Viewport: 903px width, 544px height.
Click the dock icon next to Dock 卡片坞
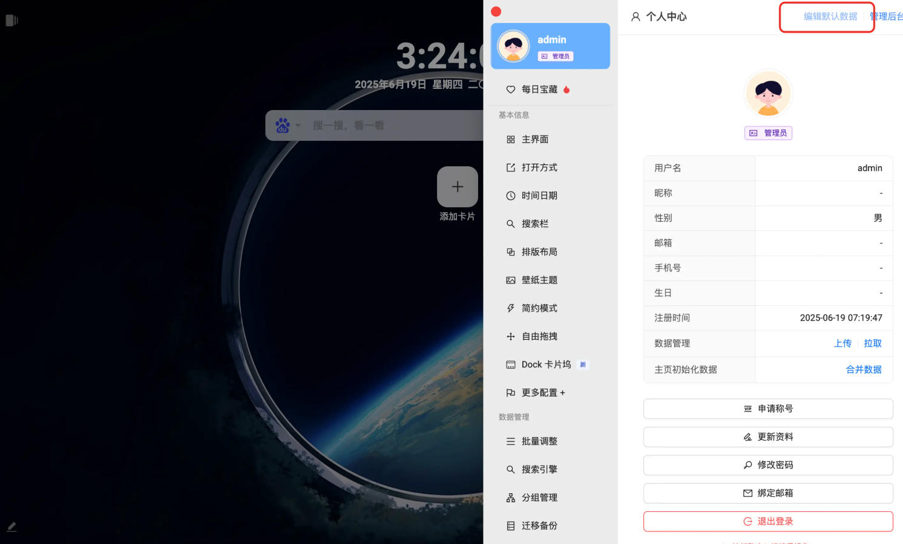(511, 364)
